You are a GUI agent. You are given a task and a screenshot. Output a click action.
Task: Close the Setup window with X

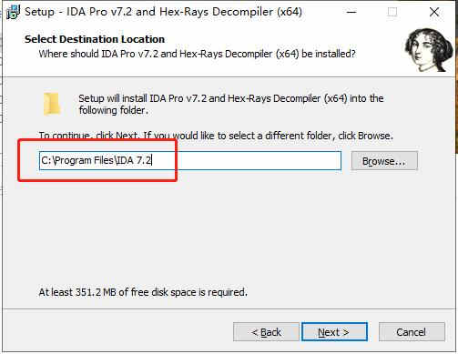(x=434, y=12)
